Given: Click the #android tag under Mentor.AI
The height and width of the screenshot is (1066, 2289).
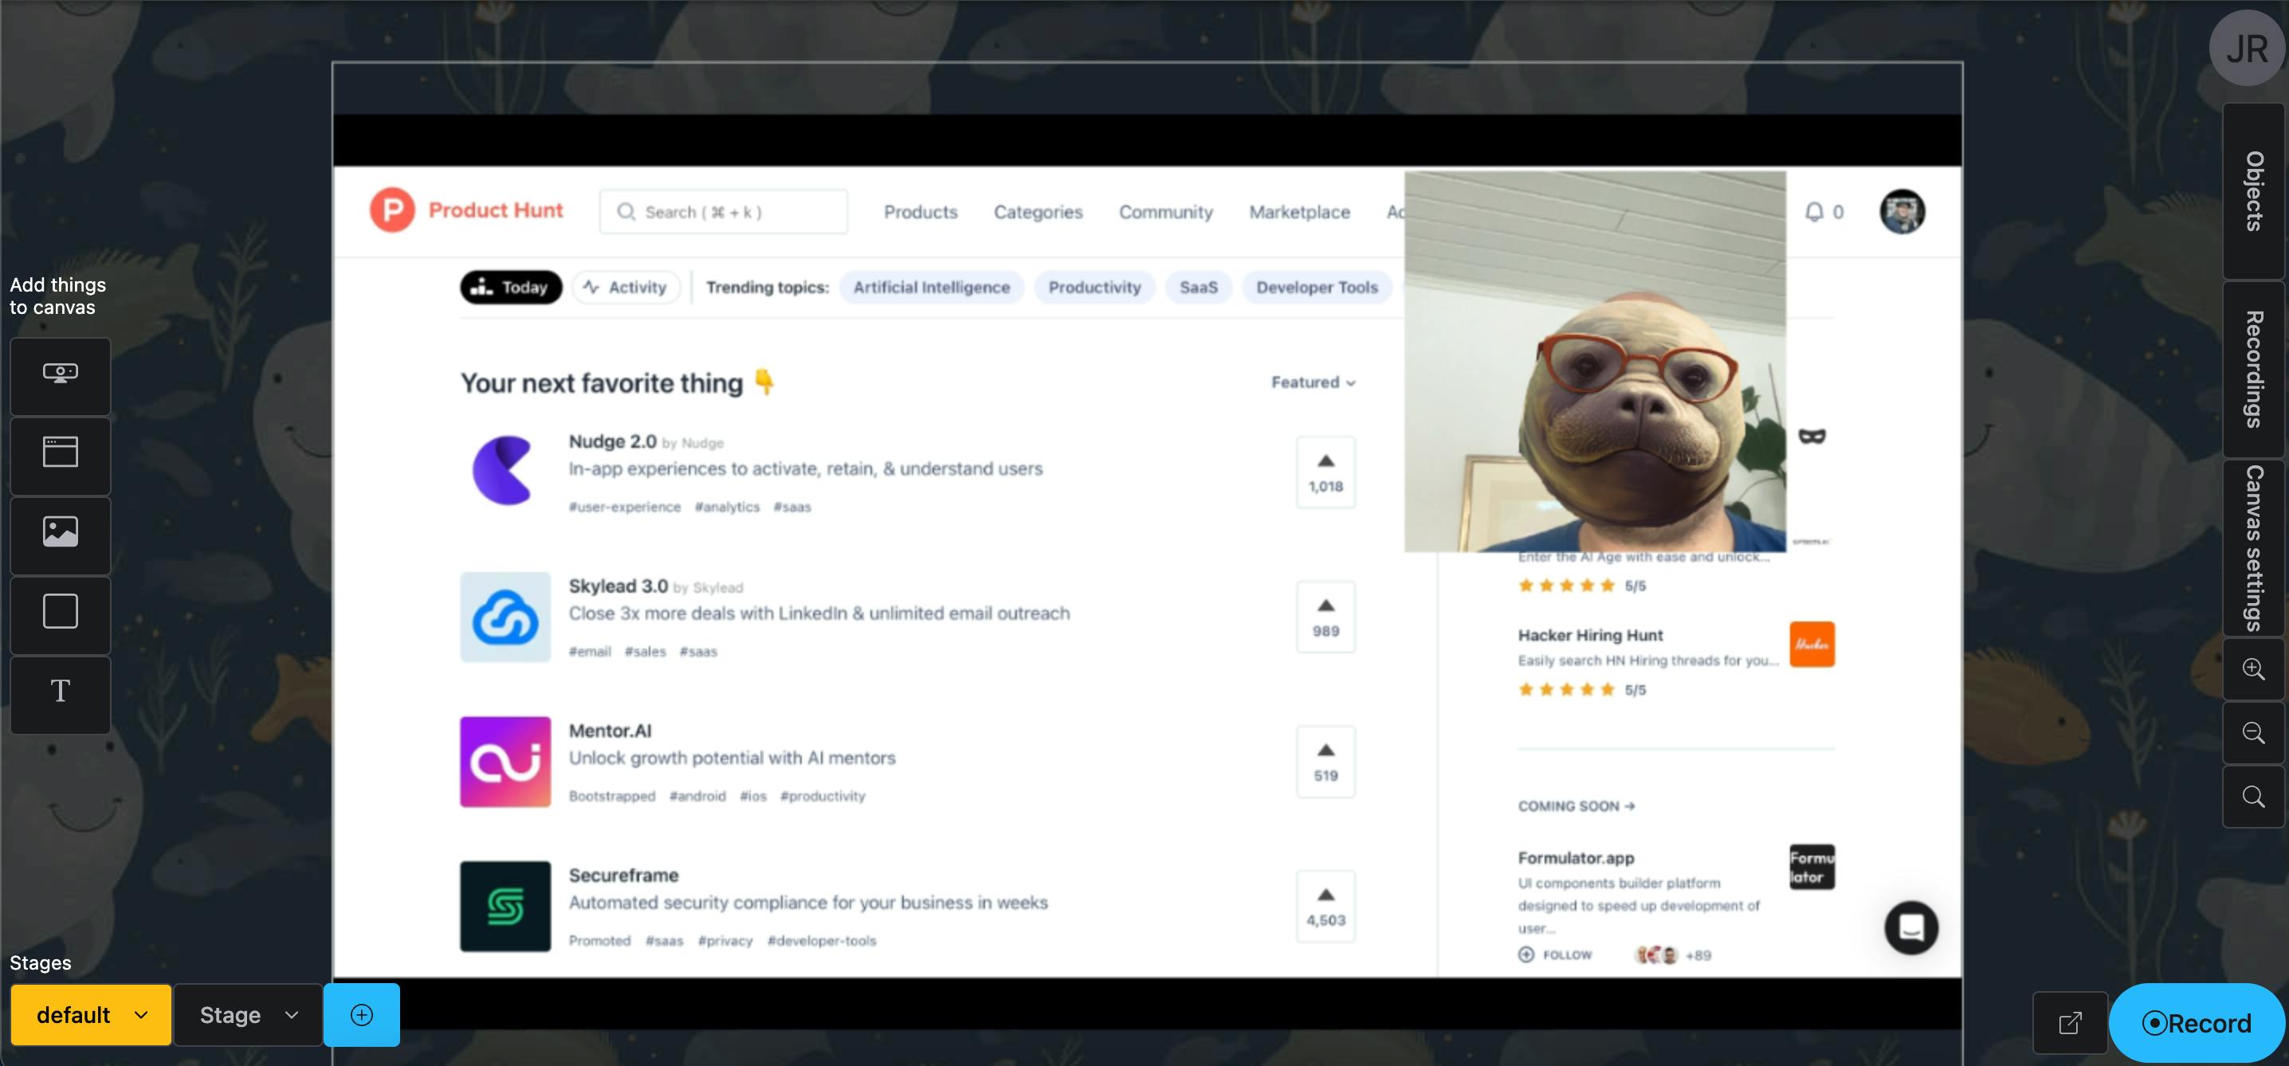Looking at the screenshot, I should pos(697,797).
